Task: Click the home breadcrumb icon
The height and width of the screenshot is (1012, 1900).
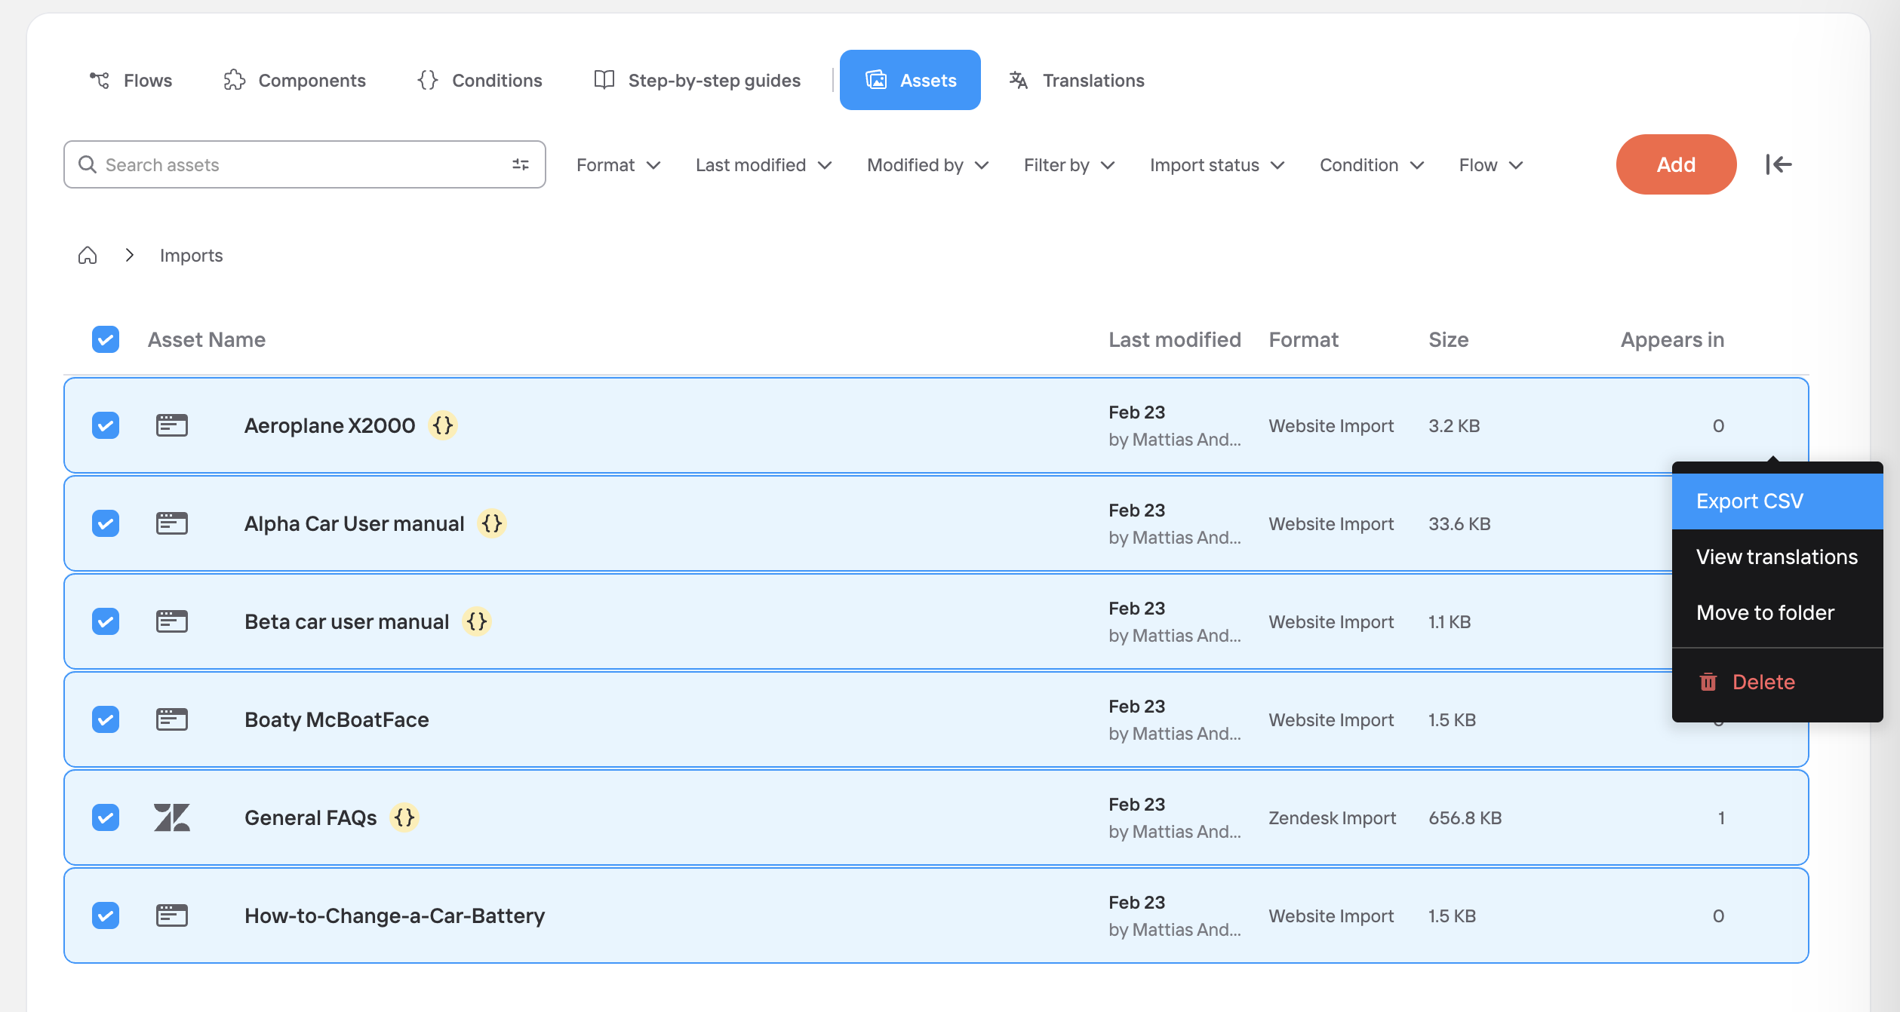Action: (88, 256)
